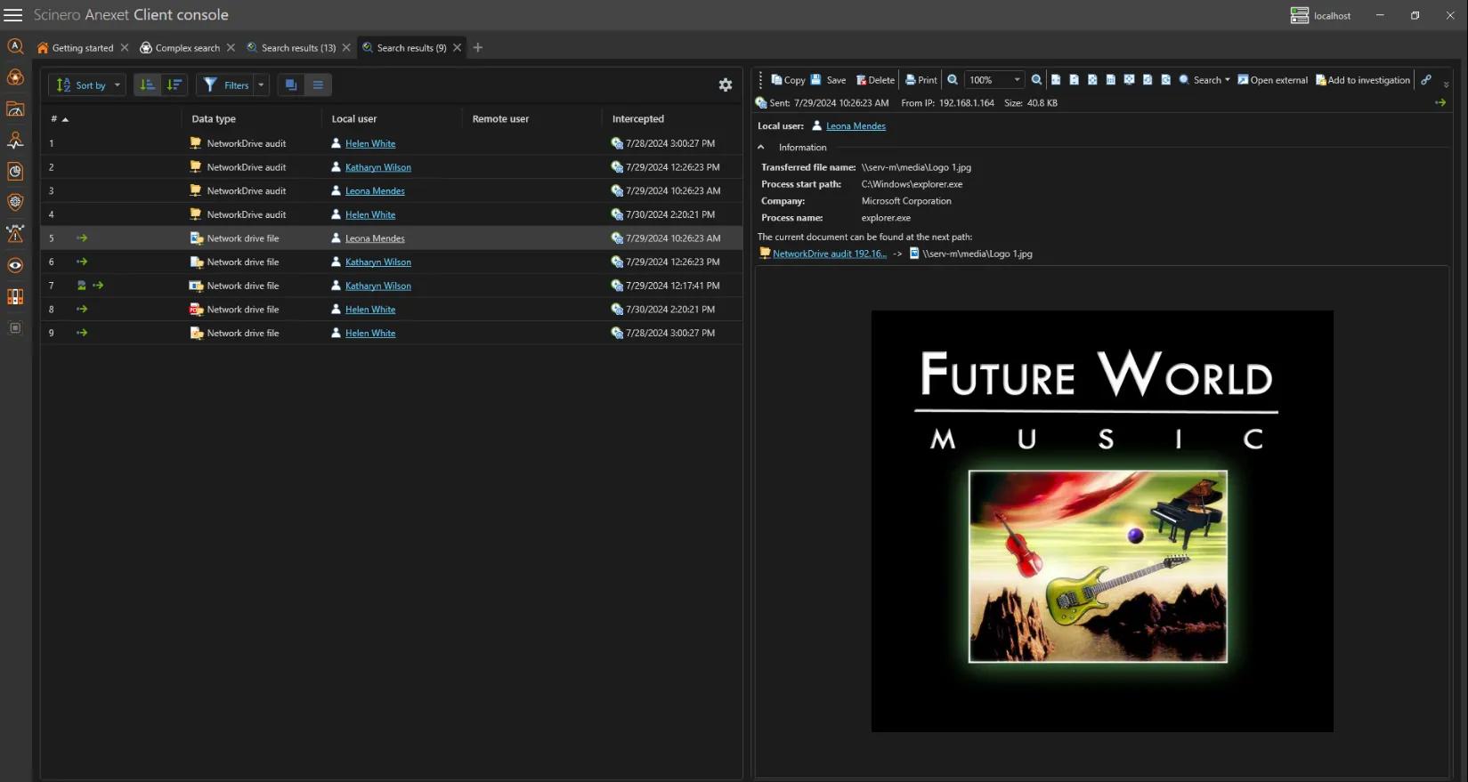Expand the Filters dropdown arrow
Screen dimensions: 1468x782
point(261,85)
